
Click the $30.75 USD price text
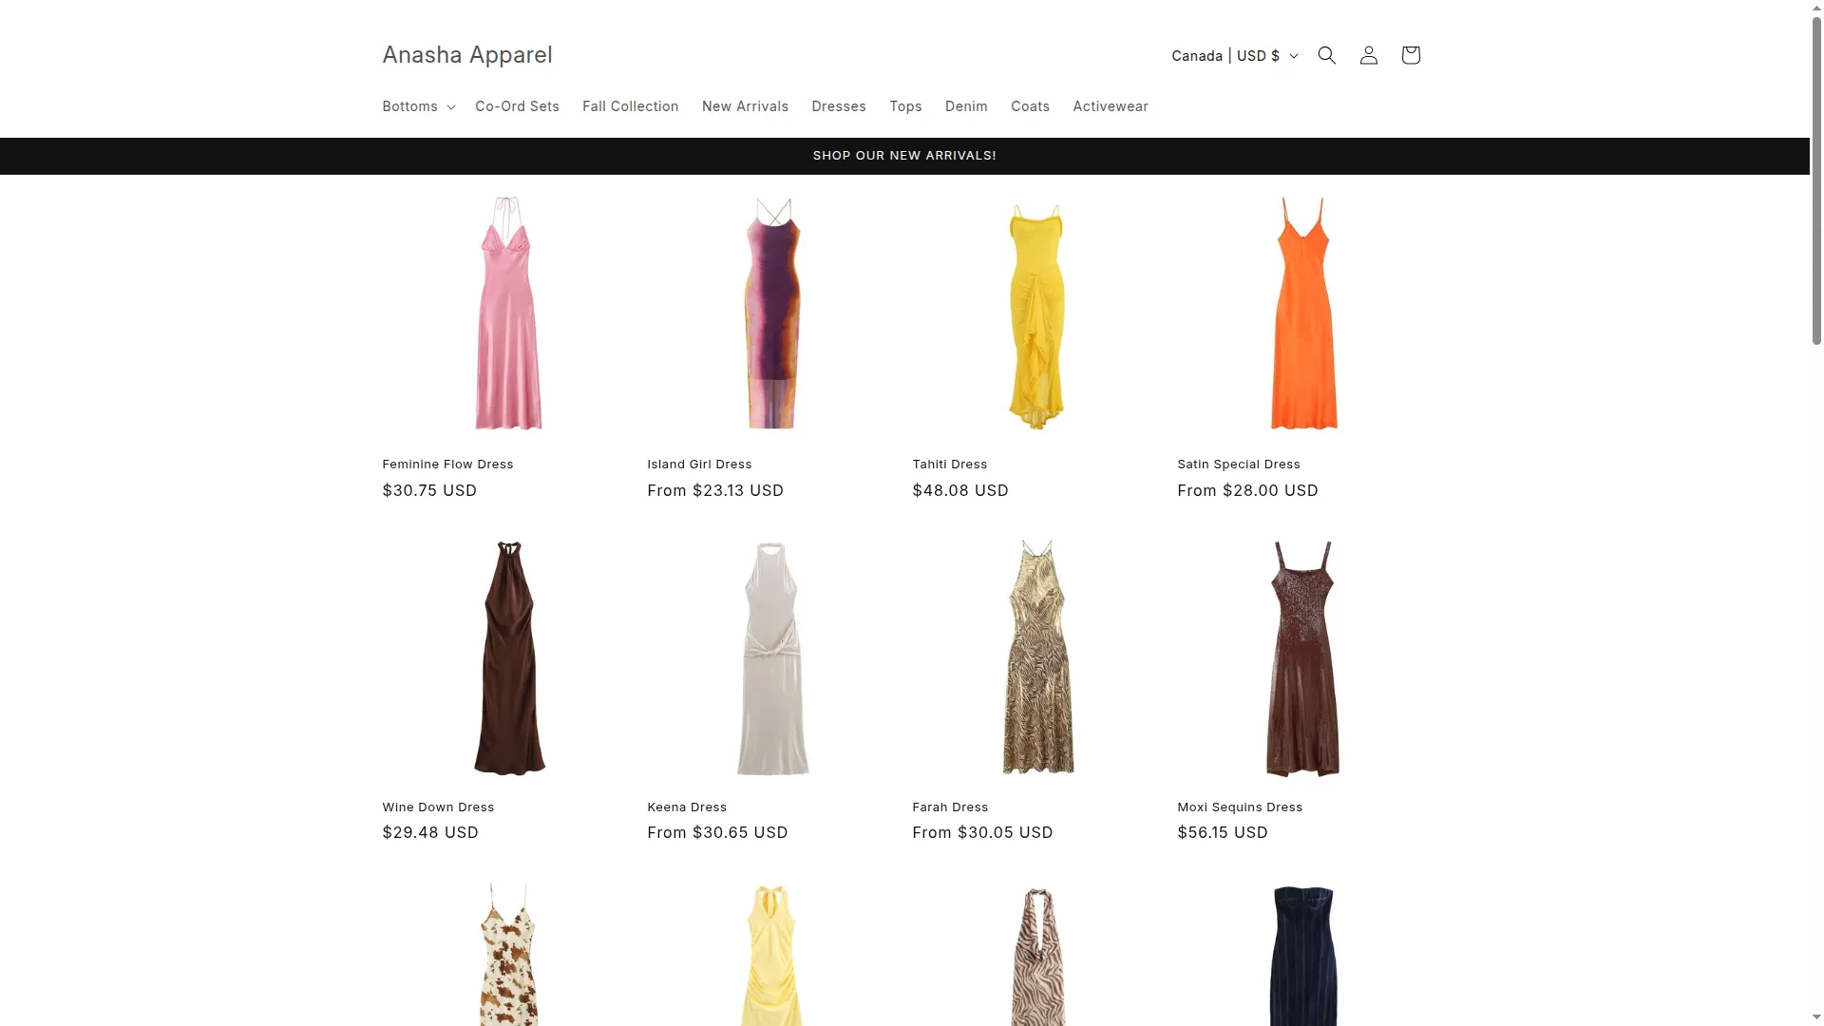pyautogui.click(x=429, y=491)
